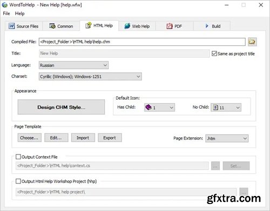Close the WordToHelp window
This screenshot has width=270, height=211.
pyautogui.click(x=261, y=5)
